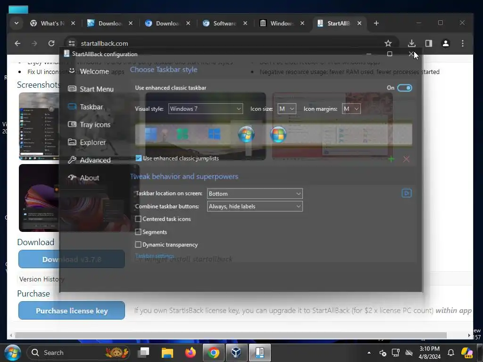Open Task View on the taskbar
The image size is (483, 362).
click(x=143, y=353)
